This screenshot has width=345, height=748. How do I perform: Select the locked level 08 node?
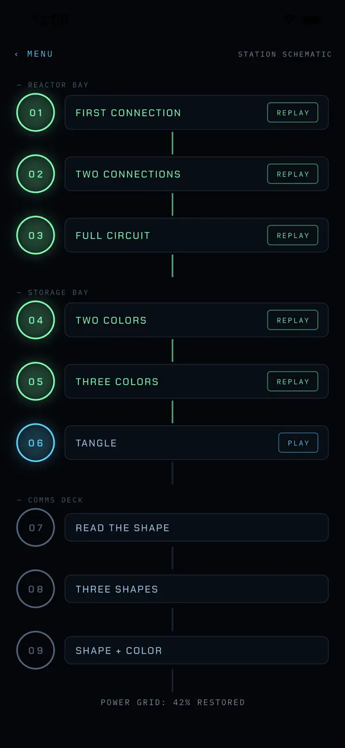(x=36, y=589)
